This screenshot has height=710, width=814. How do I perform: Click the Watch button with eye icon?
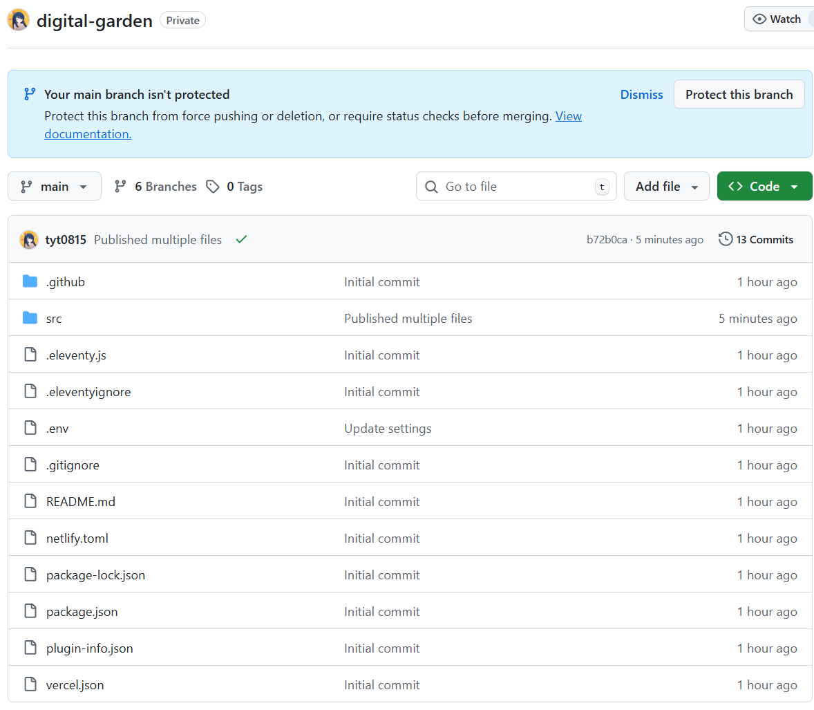777,19
